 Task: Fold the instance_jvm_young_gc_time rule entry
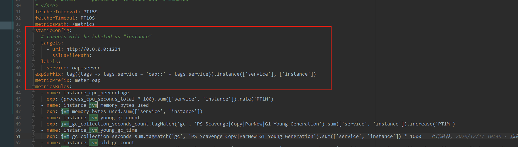pyautogui.click(x=33, y=130)
